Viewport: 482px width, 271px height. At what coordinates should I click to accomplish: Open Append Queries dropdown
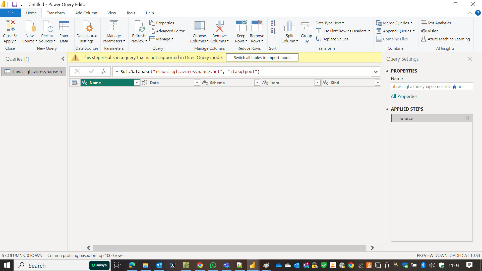pyautogui.click(x=396, y=31)
